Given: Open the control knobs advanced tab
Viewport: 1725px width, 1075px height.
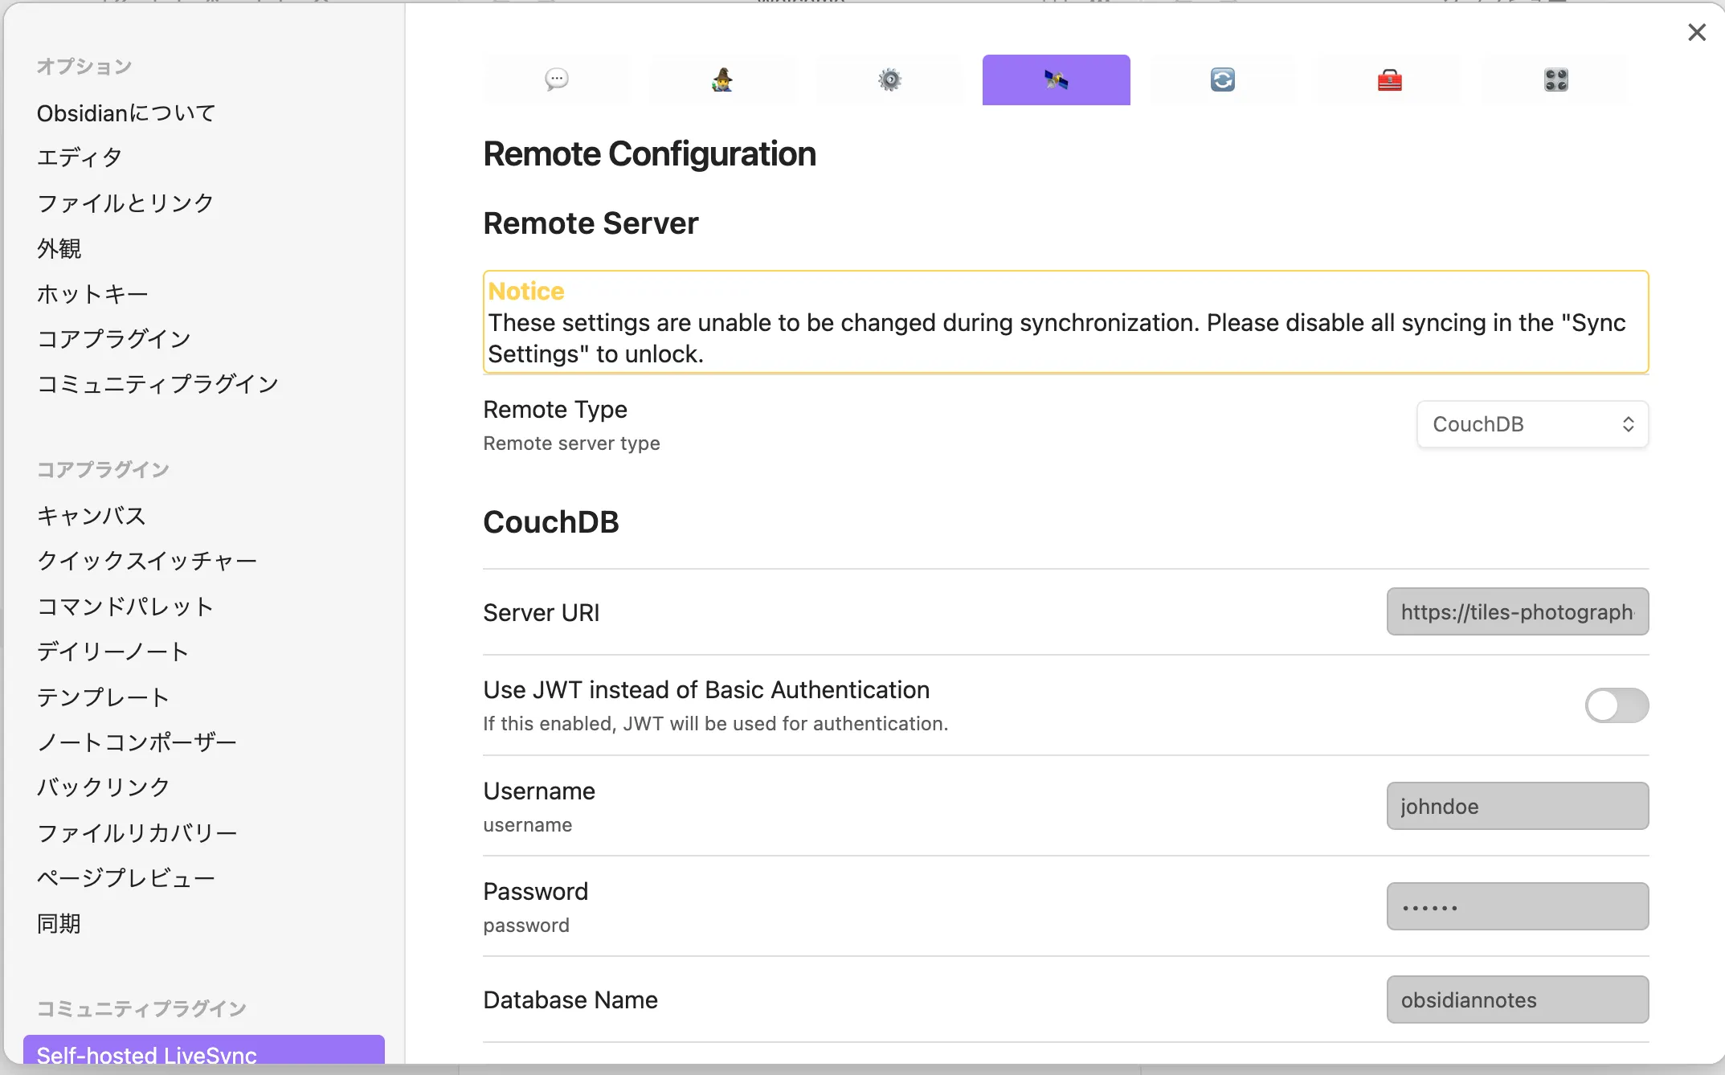Looking at the screenshot, I should pos(1555,80).
